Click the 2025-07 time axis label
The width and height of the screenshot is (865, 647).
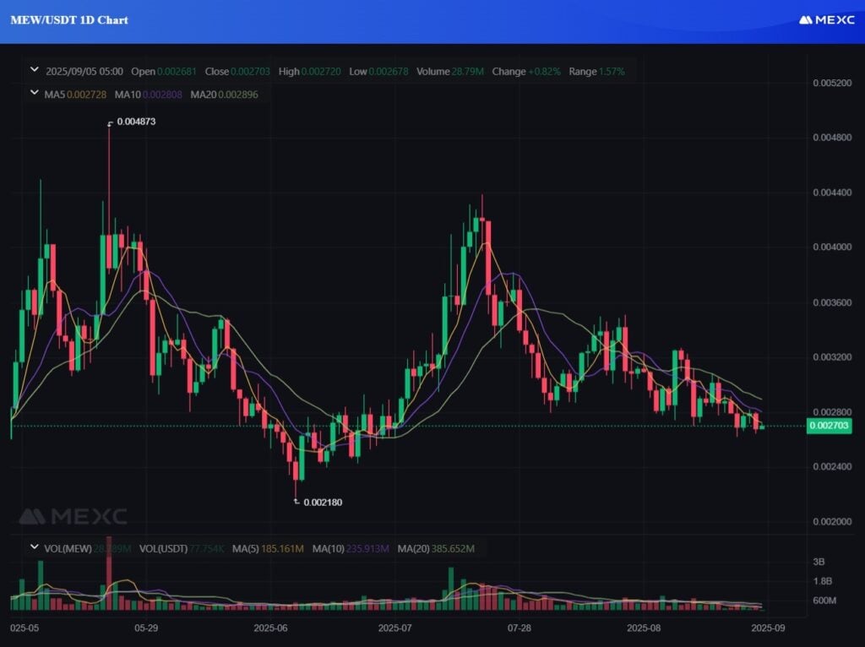(x=395, y=628)
